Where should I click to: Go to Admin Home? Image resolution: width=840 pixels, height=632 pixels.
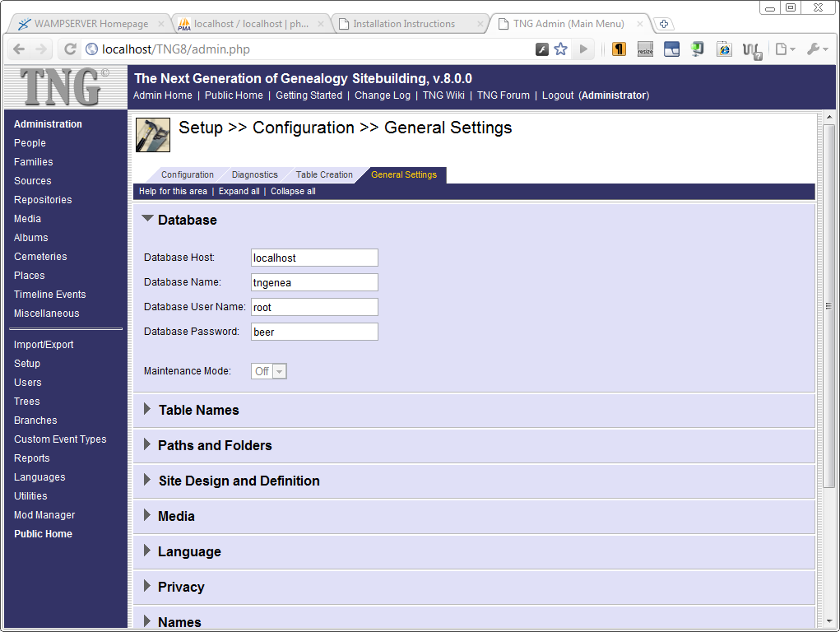click(163, 95)
